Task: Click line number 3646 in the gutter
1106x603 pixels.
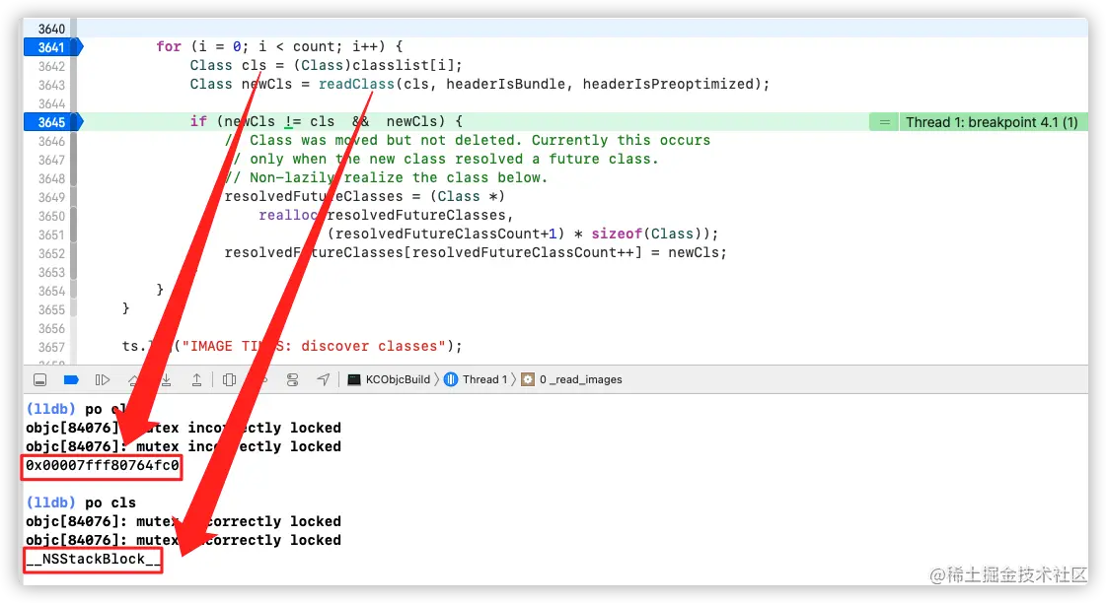Action: pyautogui.click(x=51, y=141)
